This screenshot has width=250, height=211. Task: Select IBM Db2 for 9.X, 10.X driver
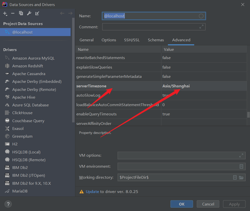pyautogui.click(x=32, y=183)
